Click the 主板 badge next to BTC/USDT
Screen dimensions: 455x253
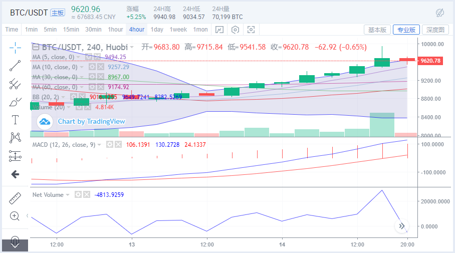click(x=58, y=13)
